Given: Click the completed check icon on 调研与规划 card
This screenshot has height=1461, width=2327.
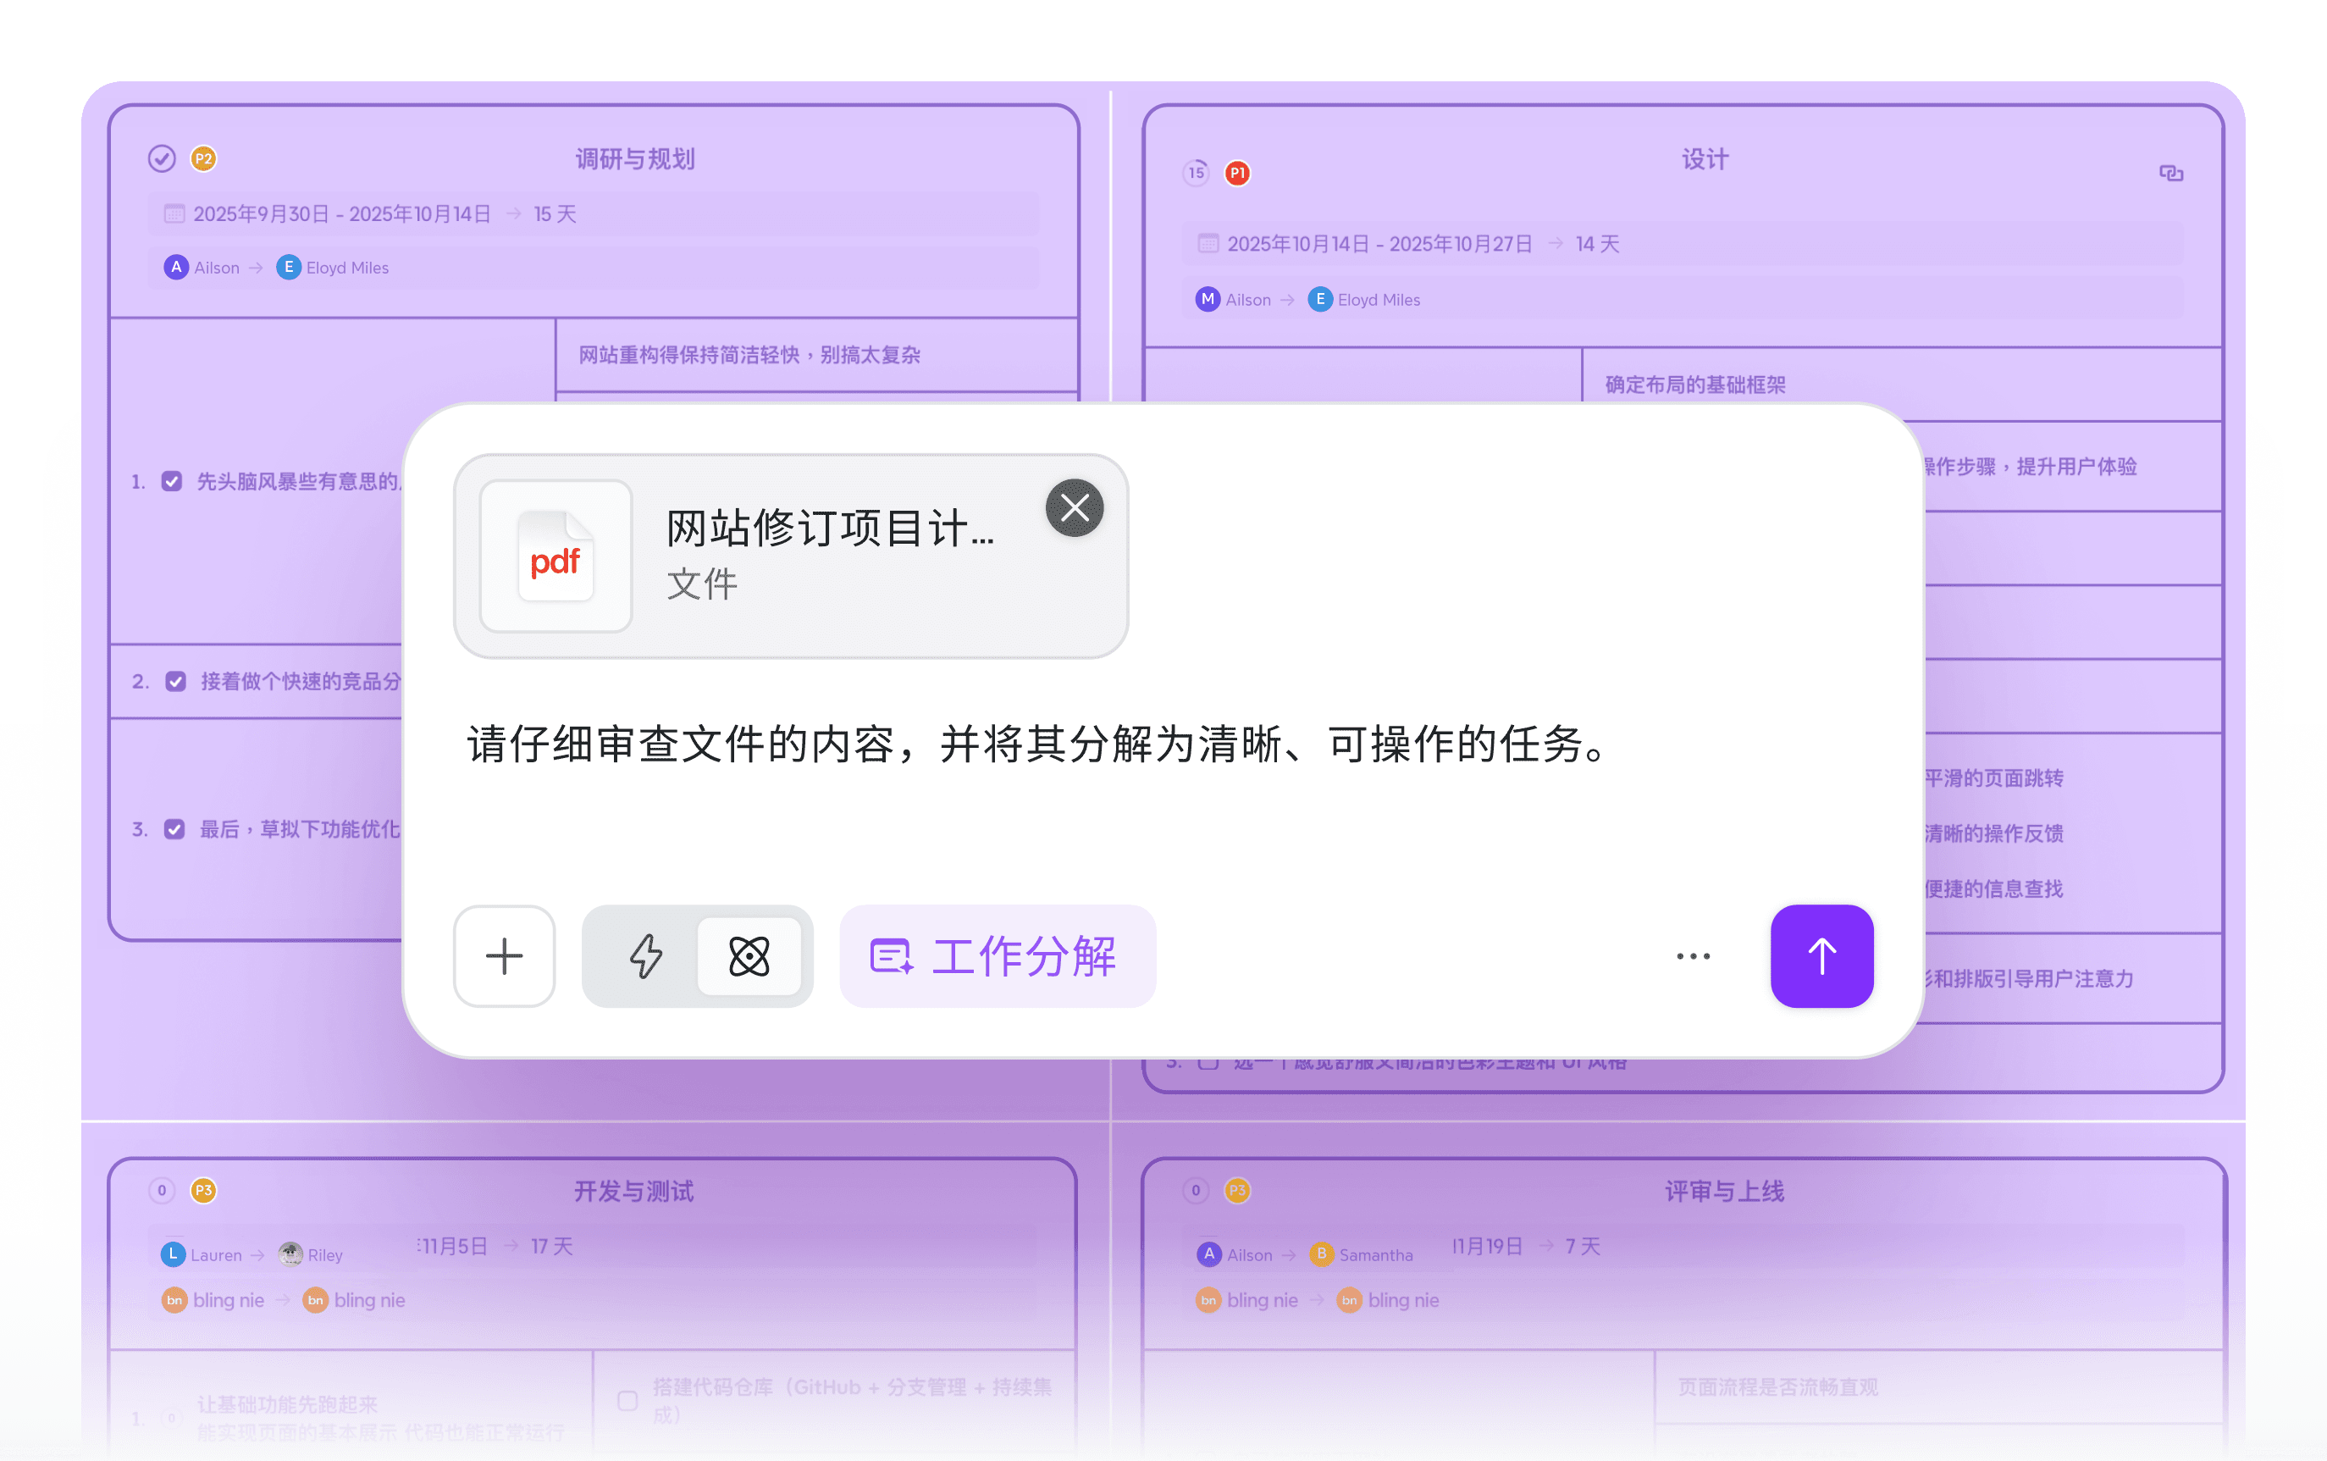Looking at the screenshot, I should pyautogui.click(x=163, y=158).
